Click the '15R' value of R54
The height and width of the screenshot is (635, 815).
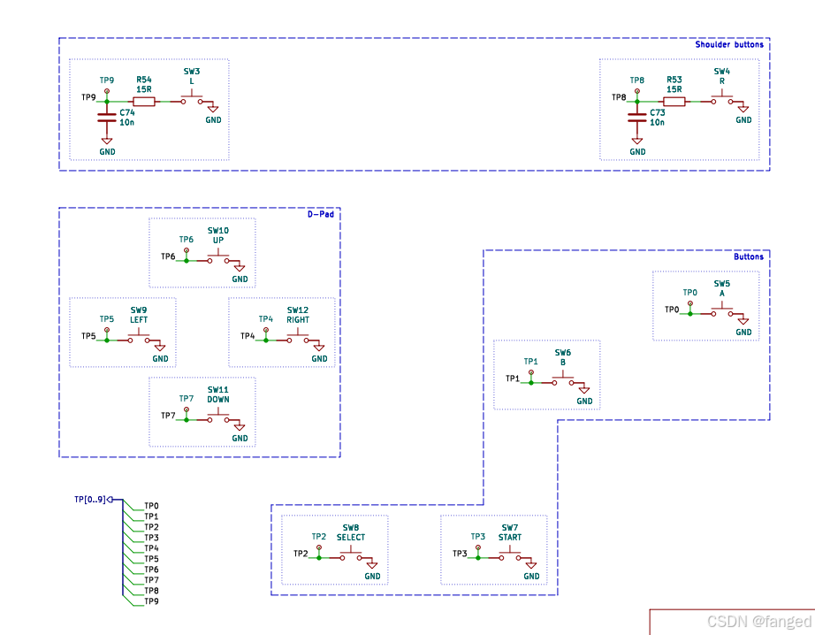tap(144, 89)
